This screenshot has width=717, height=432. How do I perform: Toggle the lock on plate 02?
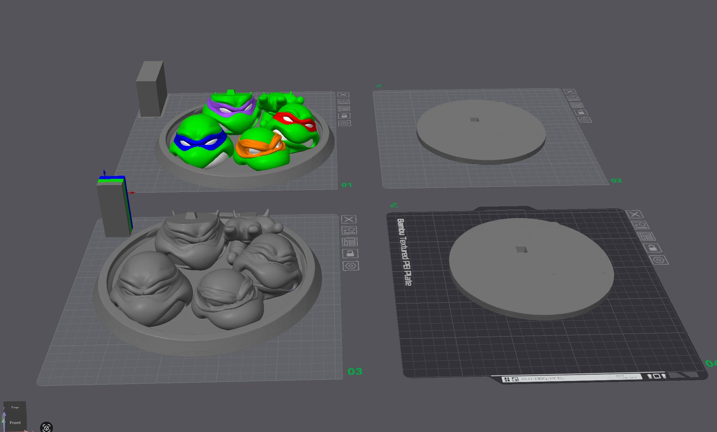click(x=581, y=112)
